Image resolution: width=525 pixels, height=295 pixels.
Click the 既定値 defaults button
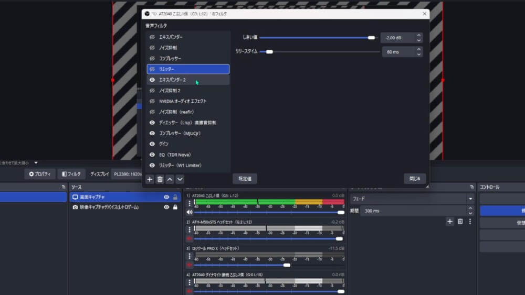pos(245,179)
